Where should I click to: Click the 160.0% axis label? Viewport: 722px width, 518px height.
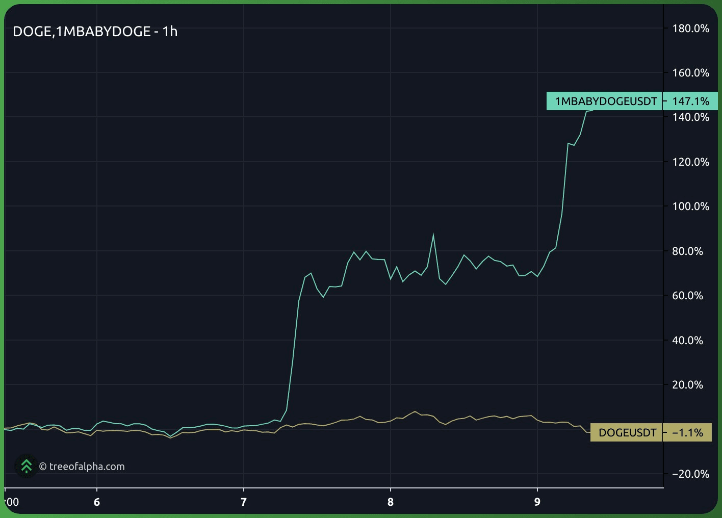pyautogui.click(x=690, y=73)
